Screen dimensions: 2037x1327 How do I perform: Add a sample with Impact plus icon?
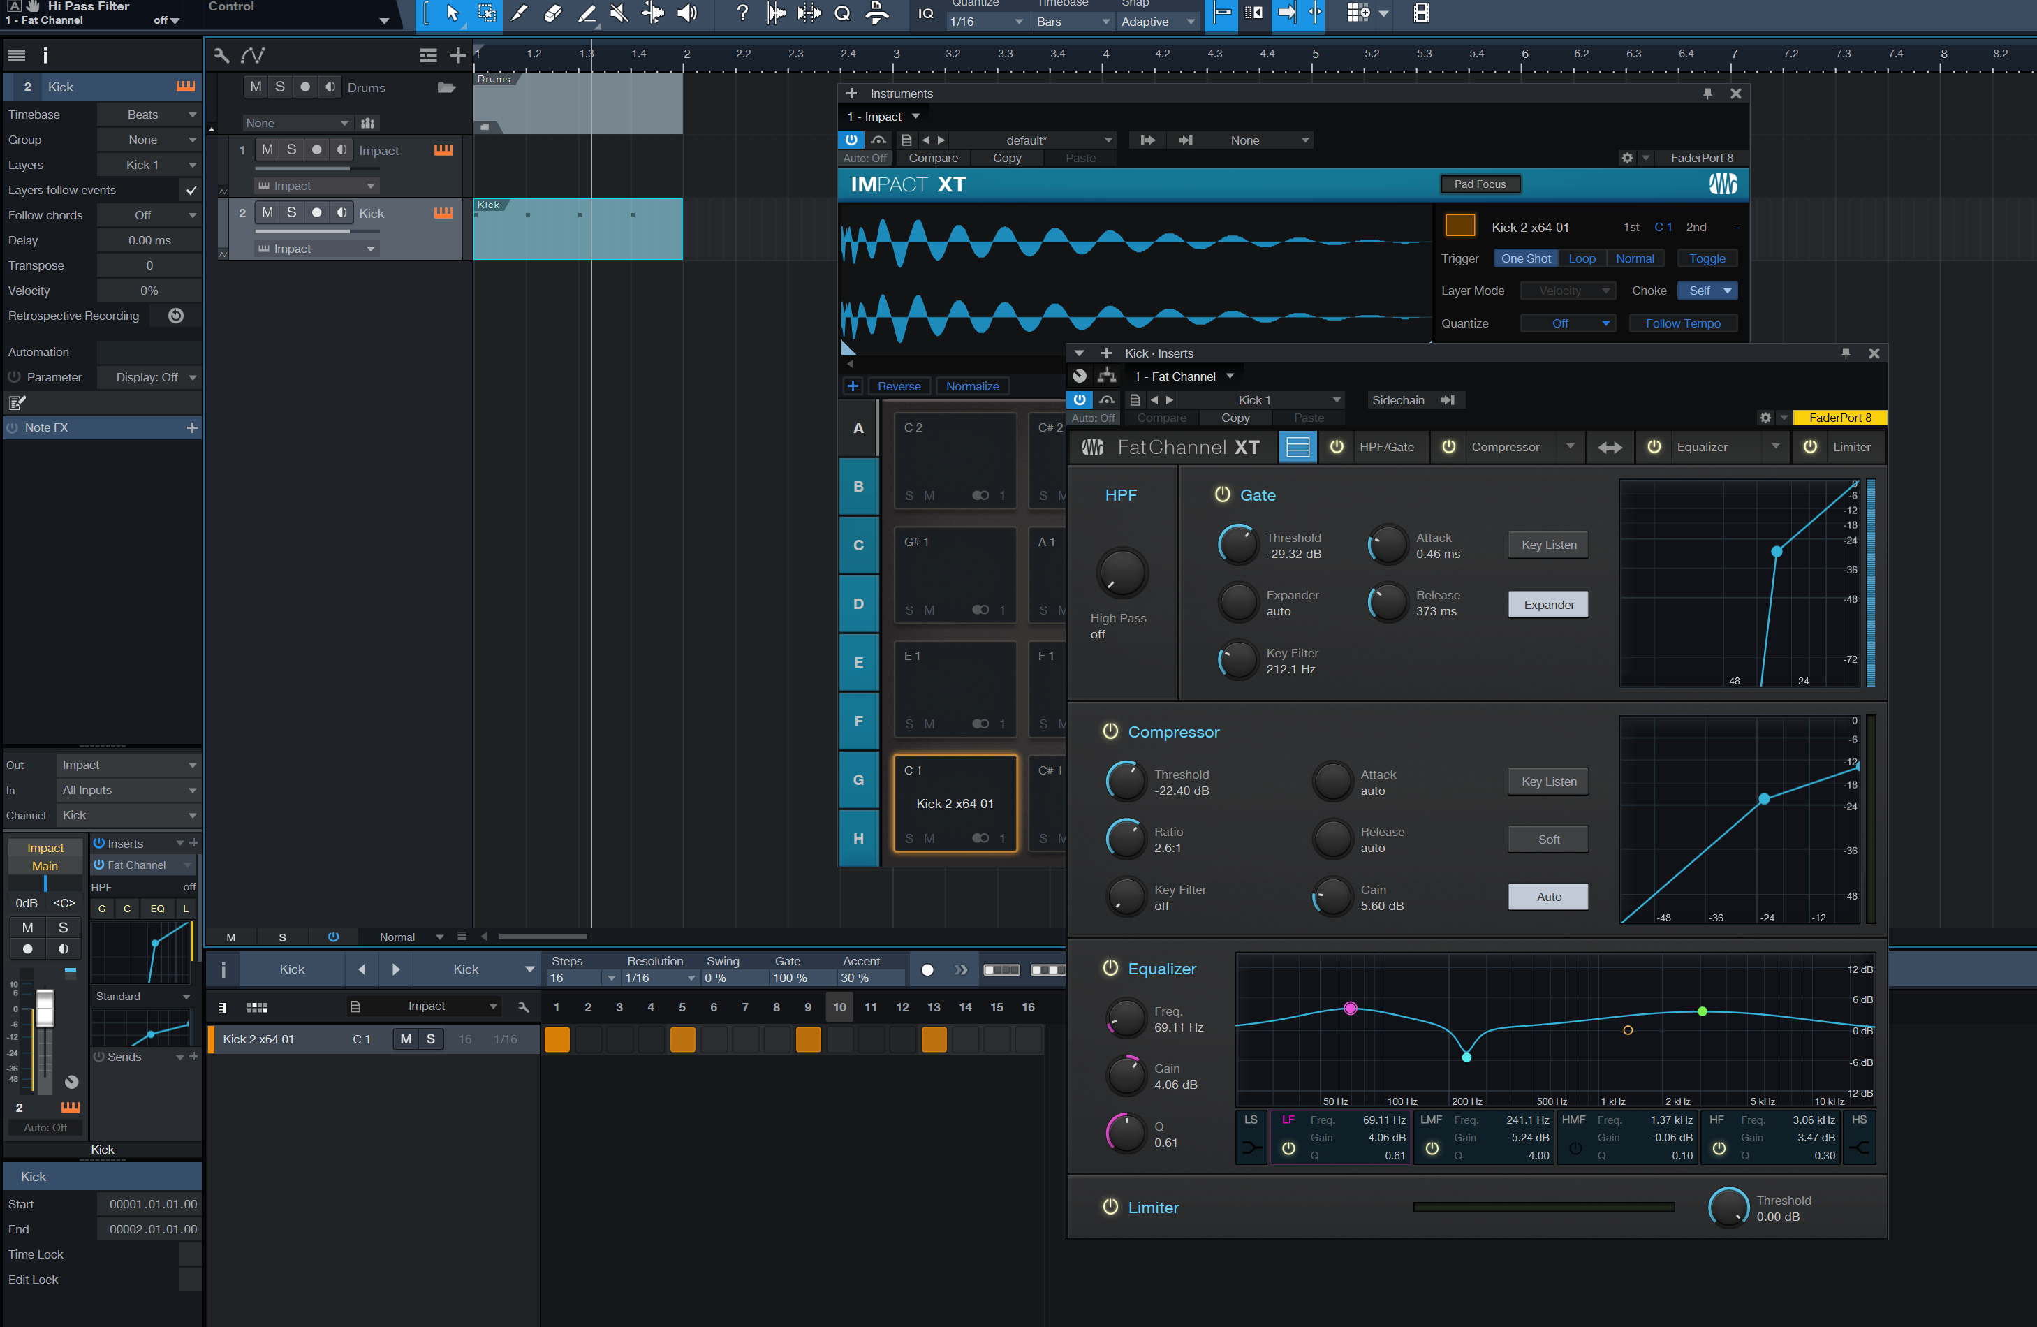coord(853,386)
